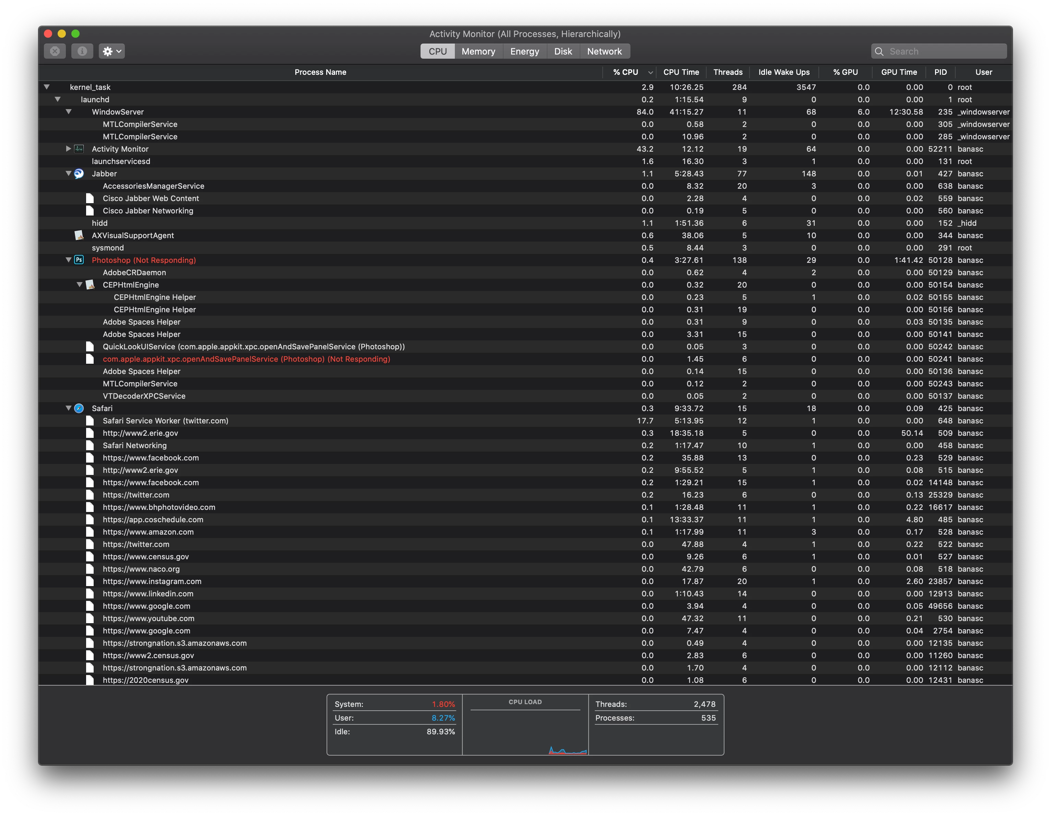Switch to the Energy tab
1051x816 pixels.
click(524, 51)
